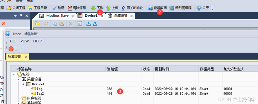Switch to the Modbus Slave tab
258x104 pixels.
57,16
